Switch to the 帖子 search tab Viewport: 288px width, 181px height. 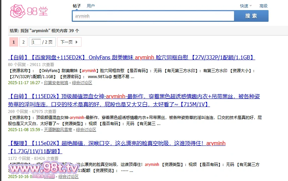tap(77, 6)
